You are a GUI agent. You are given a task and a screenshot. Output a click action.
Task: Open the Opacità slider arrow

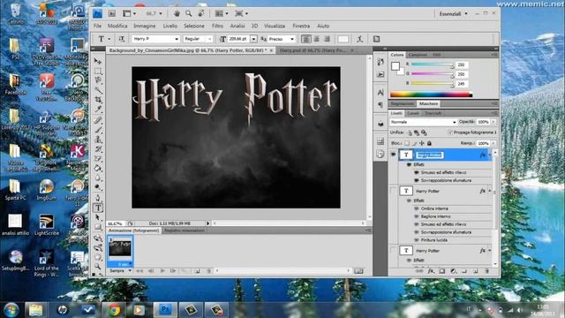click(x=493, y=122)
